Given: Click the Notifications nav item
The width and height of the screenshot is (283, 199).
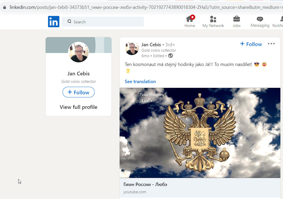Looking at the screenshot, I should (x=278, y=22).
